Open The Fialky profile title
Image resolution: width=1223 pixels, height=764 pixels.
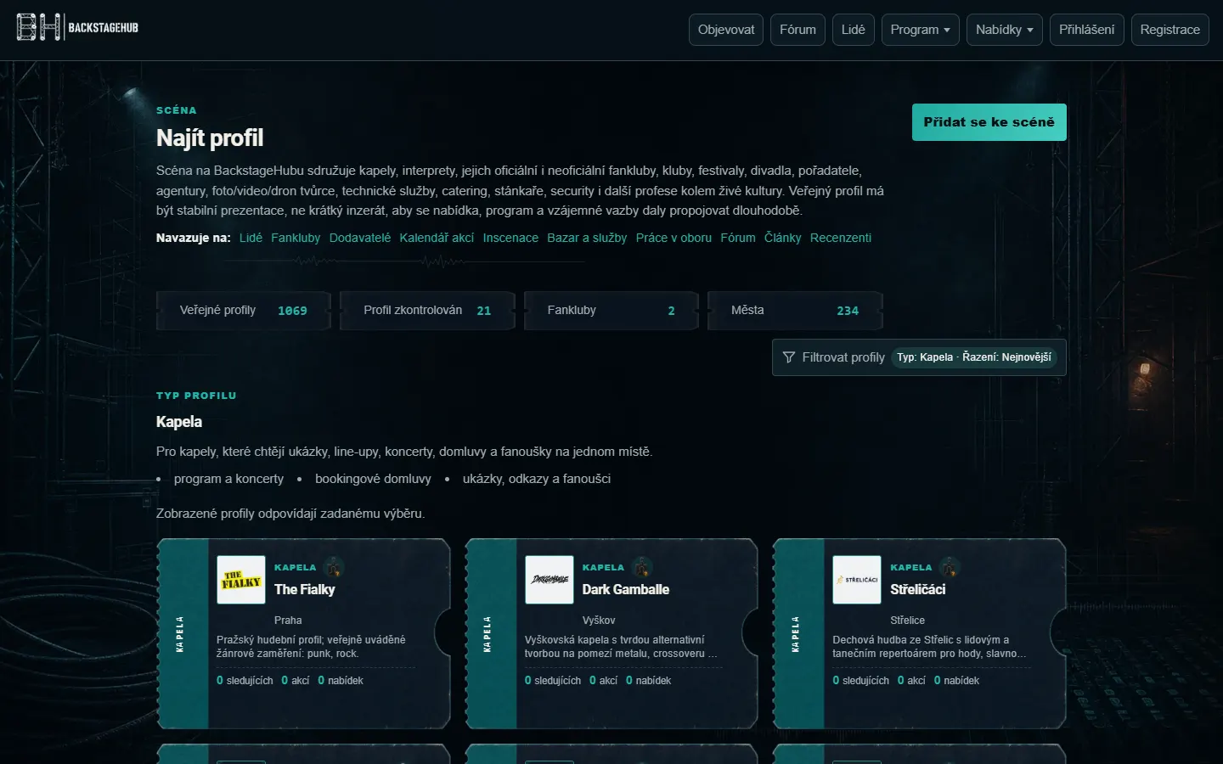[305, 589]
